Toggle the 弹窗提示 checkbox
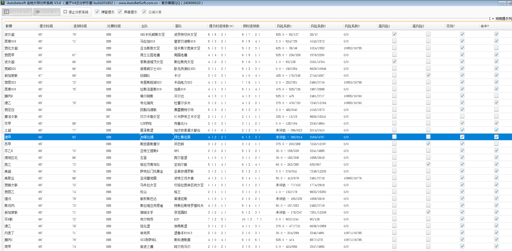The width and height of the screenshot is (512, 251). coord(97,12)
